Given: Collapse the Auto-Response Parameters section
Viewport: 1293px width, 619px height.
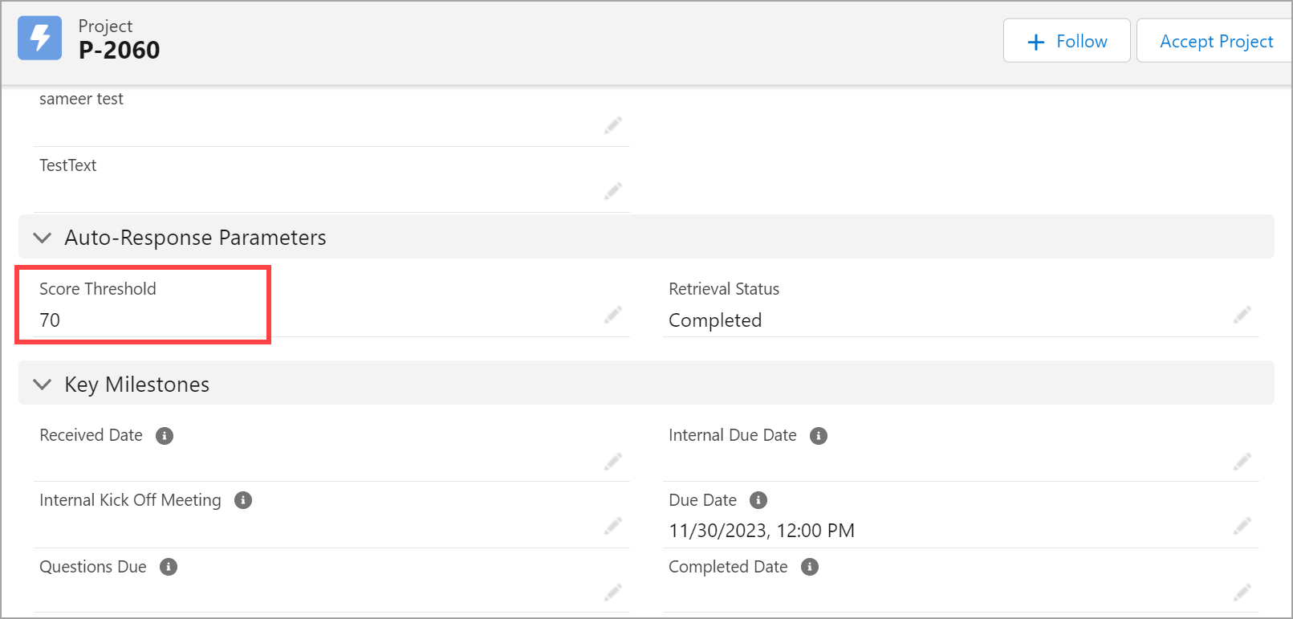Looking at the screenshot, I should (43, 238).
